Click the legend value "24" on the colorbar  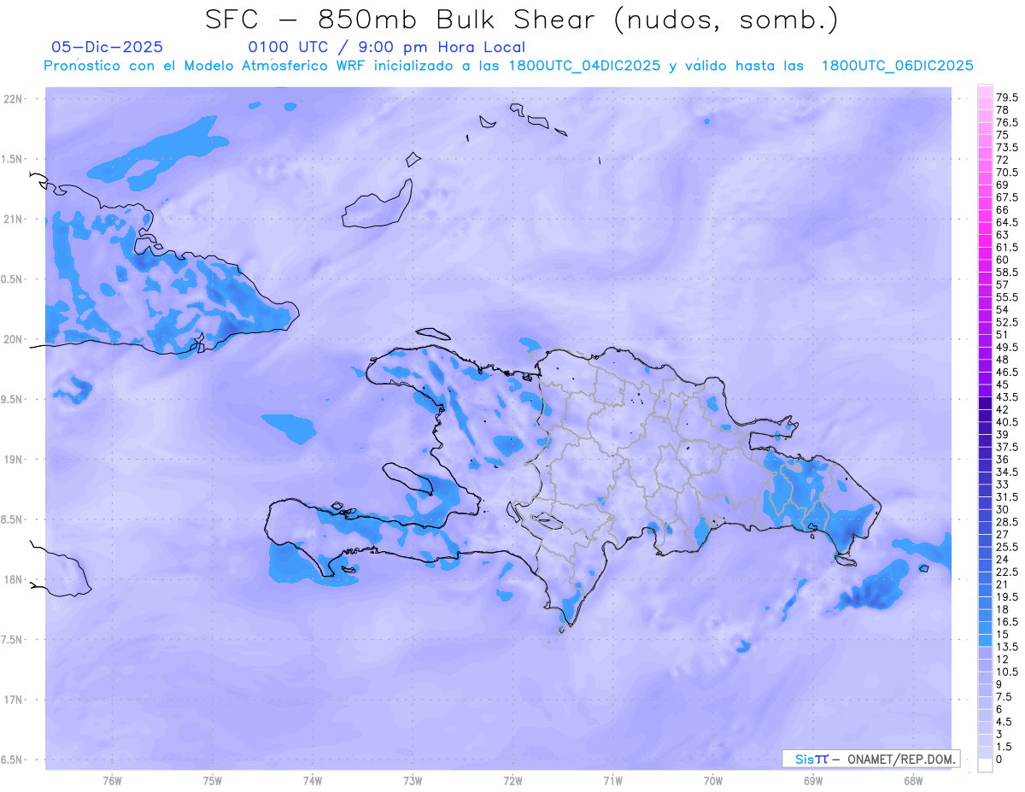1002,559
